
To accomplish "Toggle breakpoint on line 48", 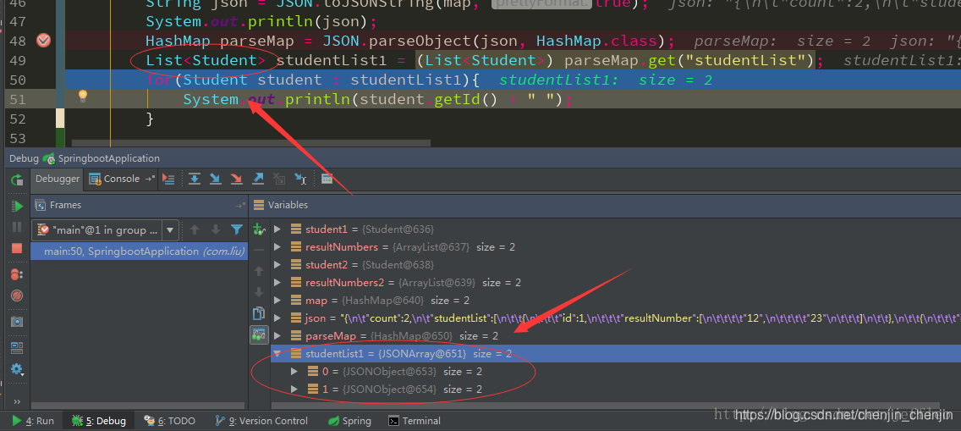I will [43, 41].
